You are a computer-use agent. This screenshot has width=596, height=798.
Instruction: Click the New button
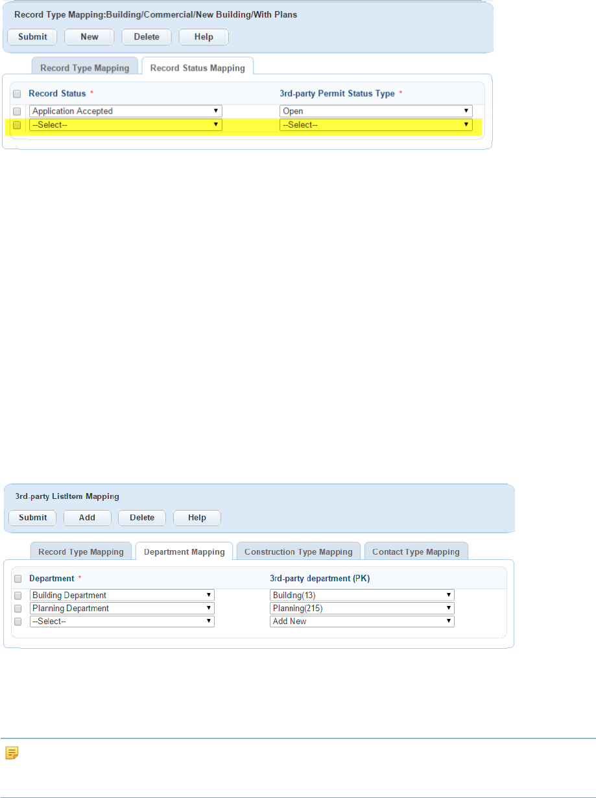click(x=89, y=37)
